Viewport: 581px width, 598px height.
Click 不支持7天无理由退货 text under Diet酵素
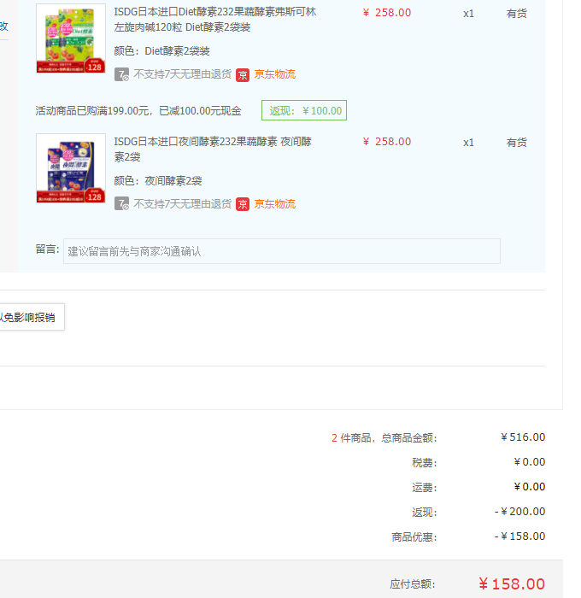click(182, 74)
